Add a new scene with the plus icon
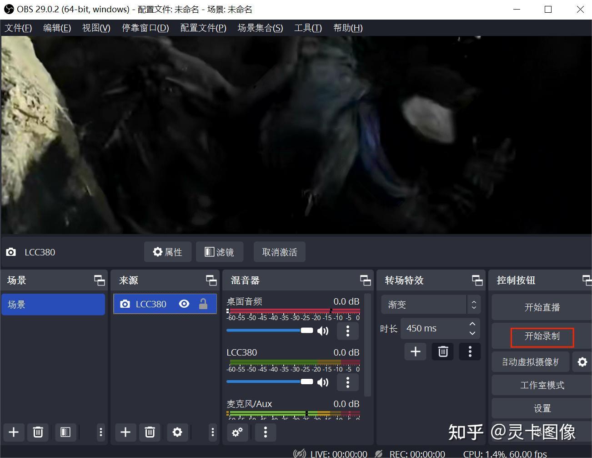Screen dimensions: 592x458 13,433
